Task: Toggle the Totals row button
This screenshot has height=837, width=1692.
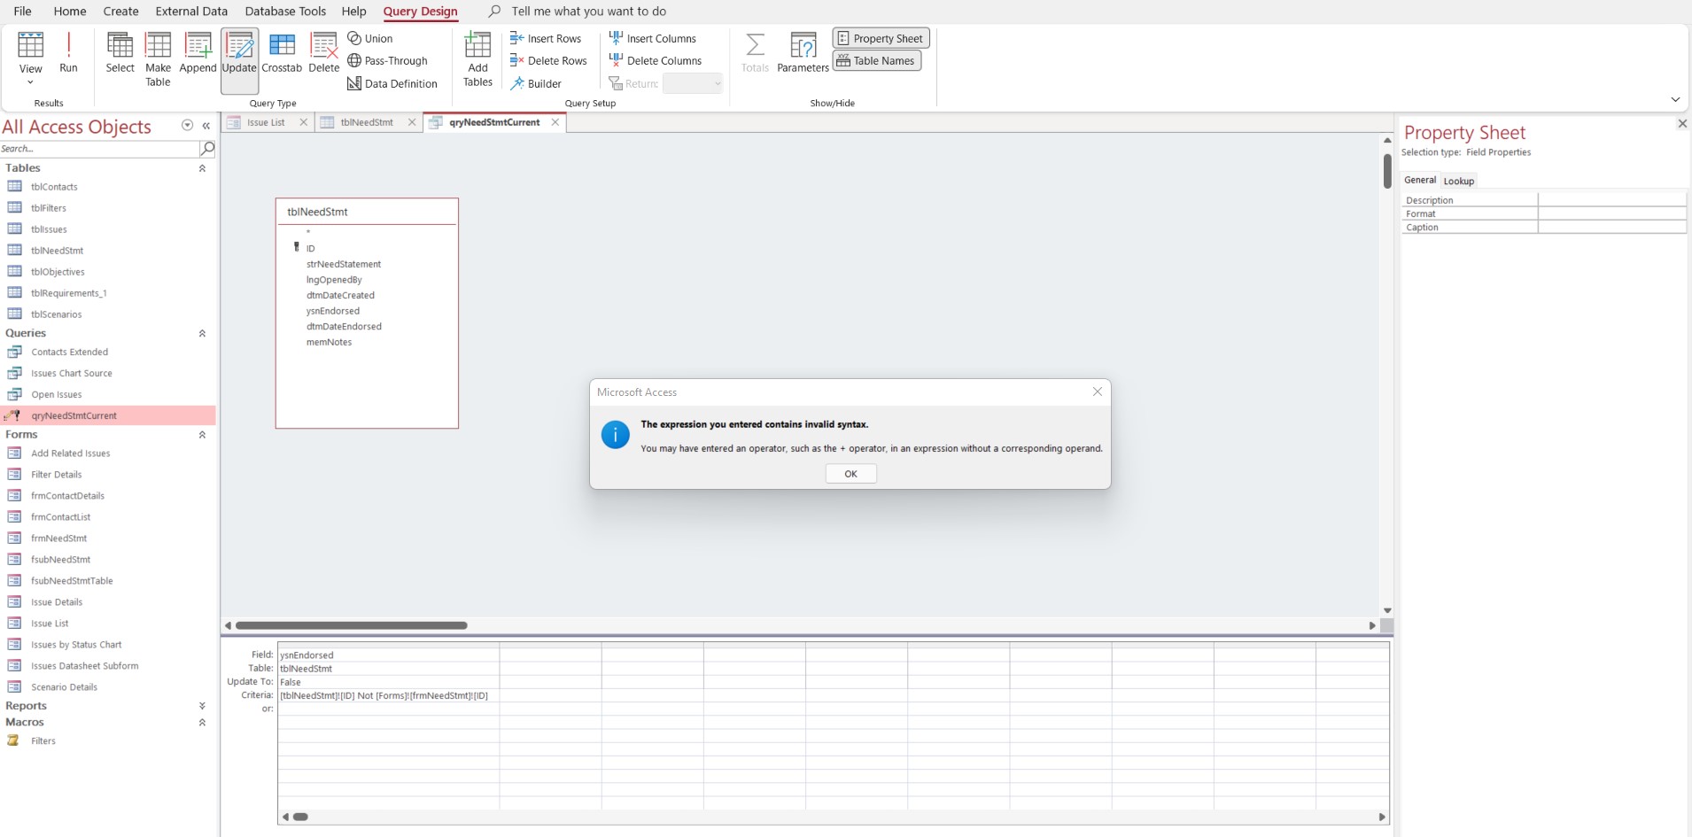Action: [x=755, y=52]
